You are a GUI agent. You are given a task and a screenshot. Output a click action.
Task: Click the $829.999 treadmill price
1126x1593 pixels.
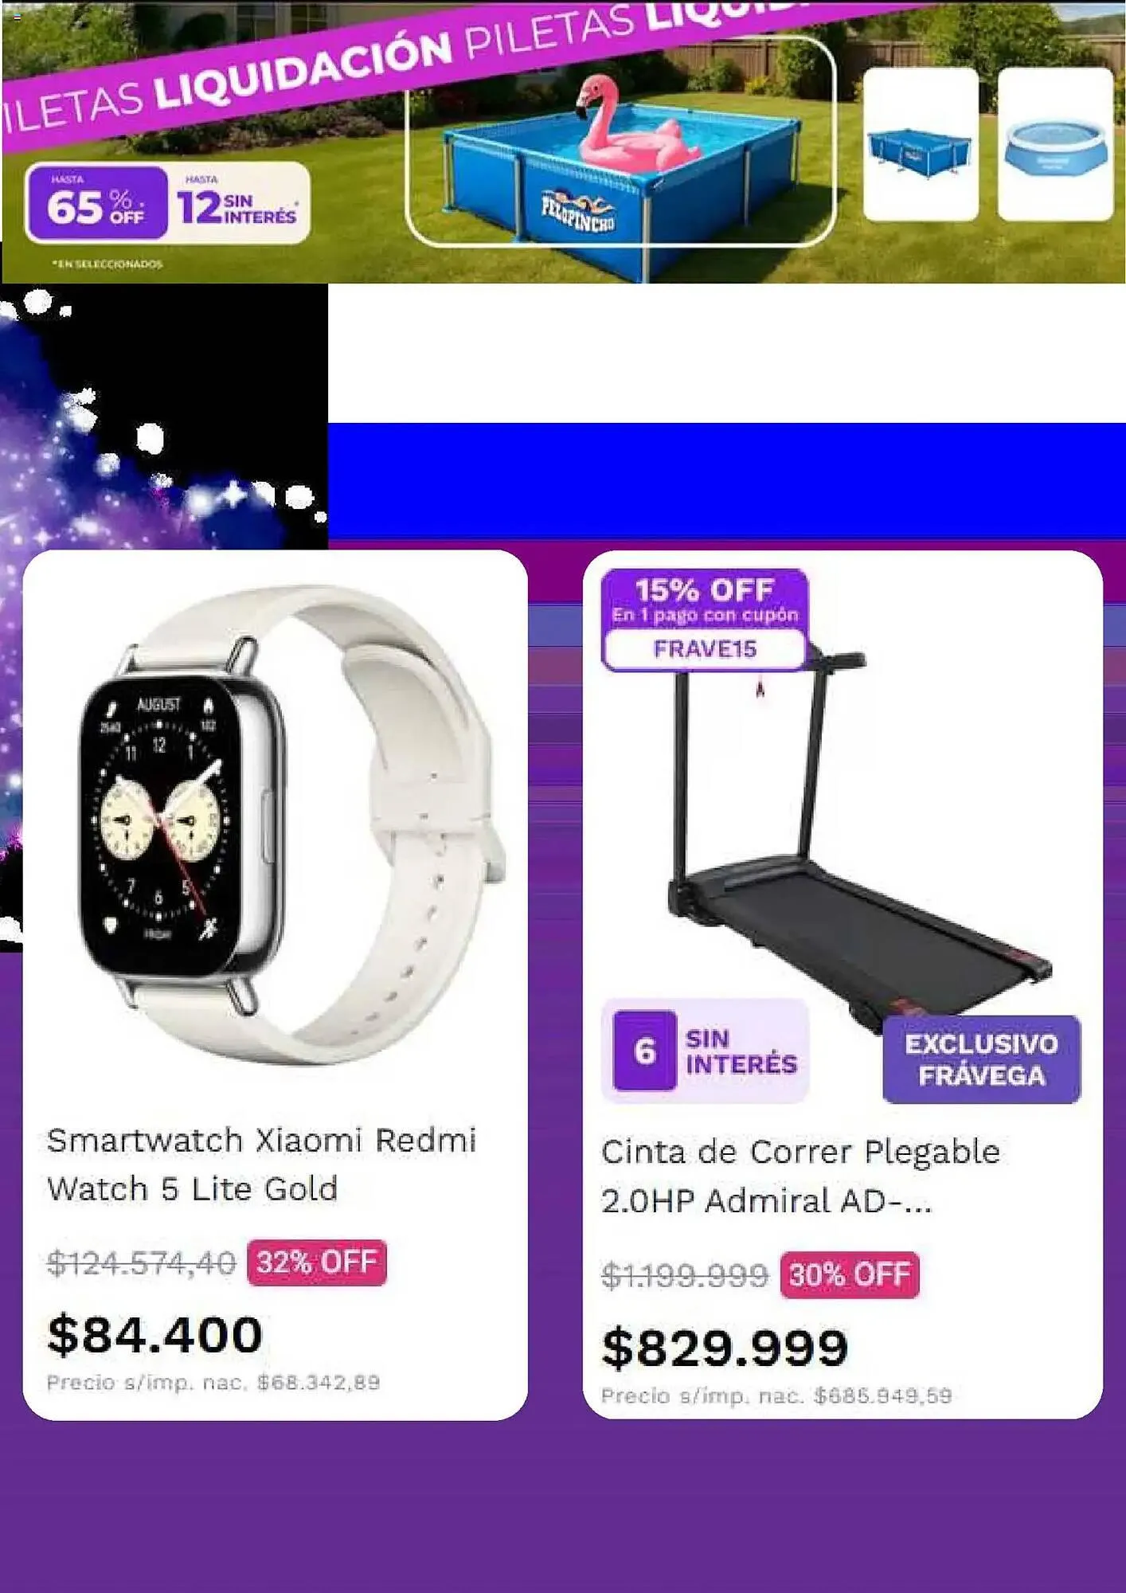click(725, 1348)
